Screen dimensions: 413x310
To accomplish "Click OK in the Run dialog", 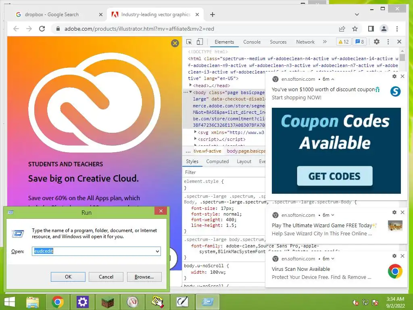I will [x=68, y=277].
